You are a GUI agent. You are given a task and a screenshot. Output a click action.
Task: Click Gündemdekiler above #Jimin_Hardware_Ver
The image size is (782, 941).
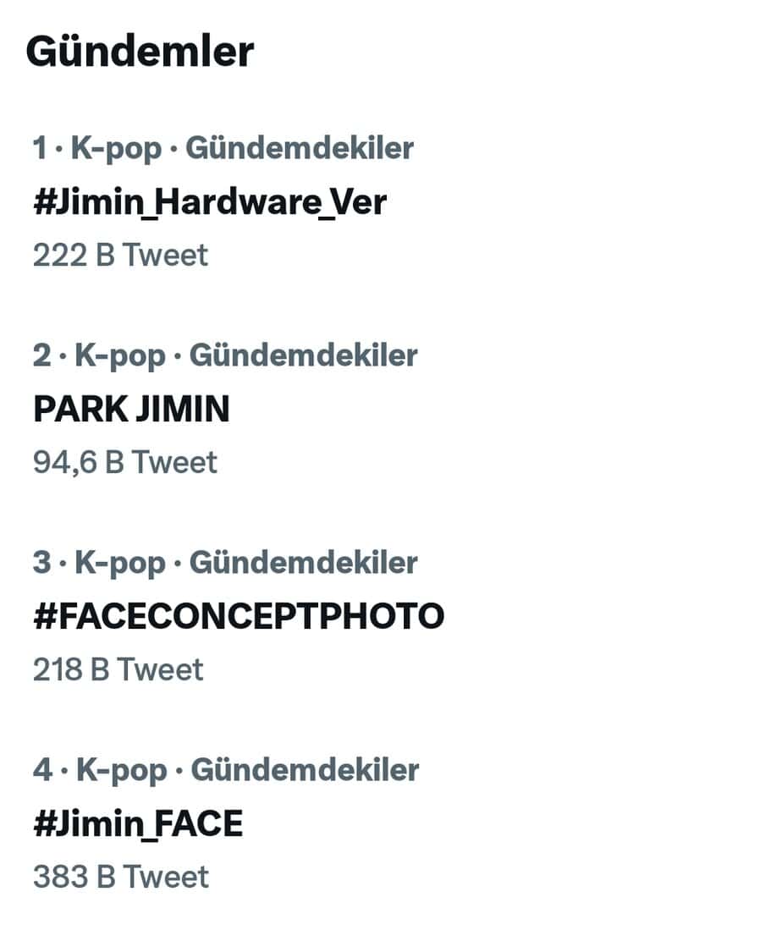[300, 148]
